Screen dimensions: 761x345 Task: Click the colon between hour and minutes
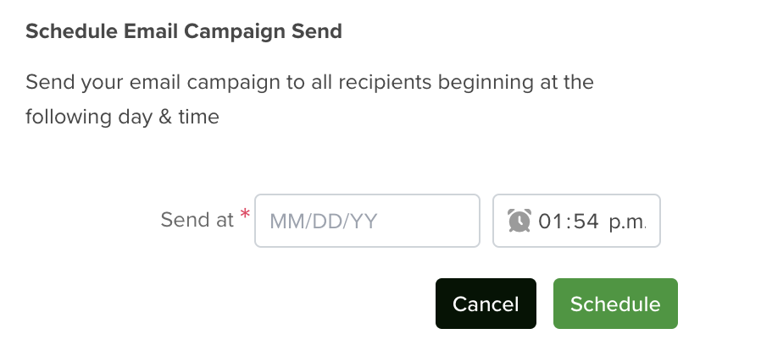(x=567, y=222)
